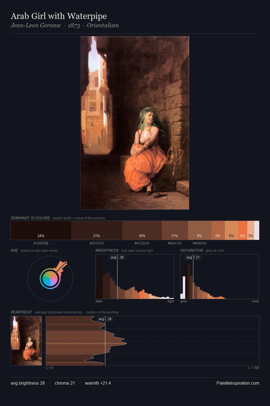Click 'warmth +21.4' in footer
Image resolution: width=270 pixels, height=406 pixels.
click(x=98, y=383)
